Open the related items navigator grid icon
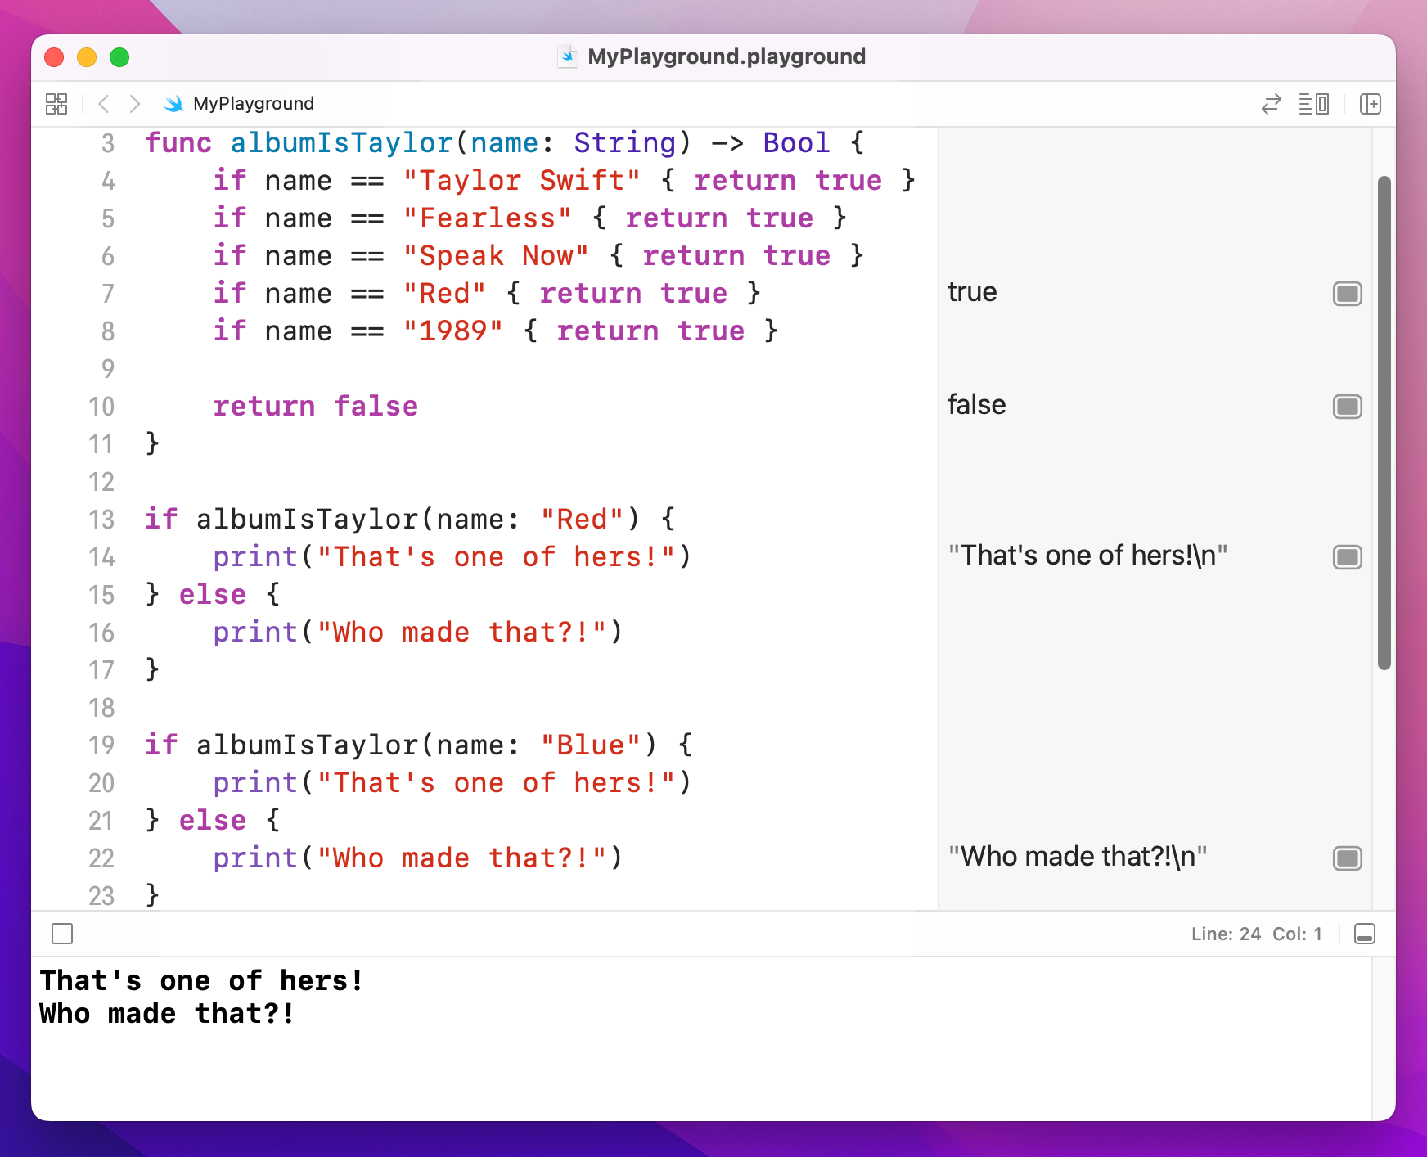 click(x=55, y=103)
